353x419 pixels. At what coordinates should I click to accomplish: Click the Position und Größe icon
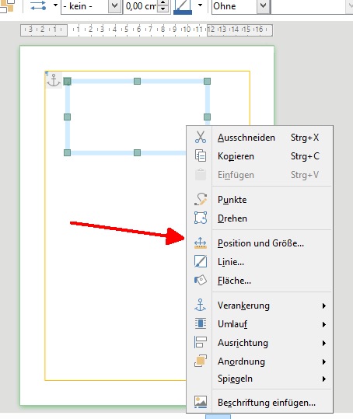[201, 243]
